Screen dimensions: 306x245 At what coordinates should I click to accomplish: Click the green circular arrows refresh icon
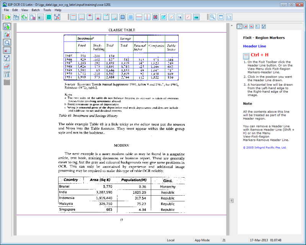(24, 17)
